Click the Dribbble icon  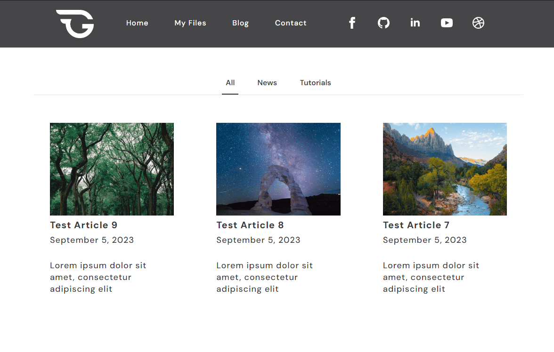pyautogui.click(x=478, y=23)
